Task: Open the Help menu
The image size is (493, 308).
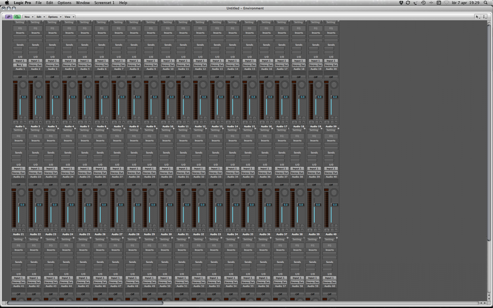Action: pos(123,2)
